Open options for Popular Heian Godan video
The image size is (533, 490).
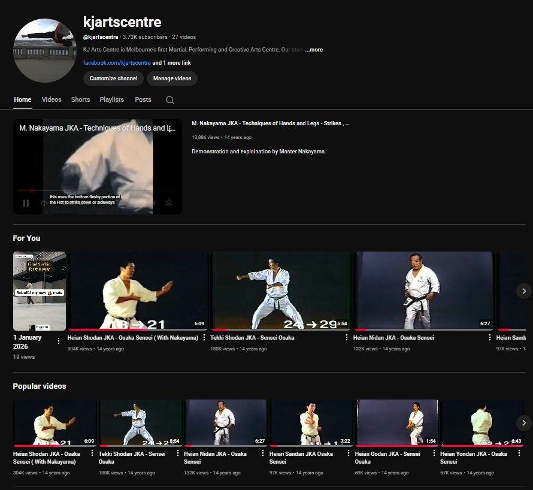click(434, 454)
